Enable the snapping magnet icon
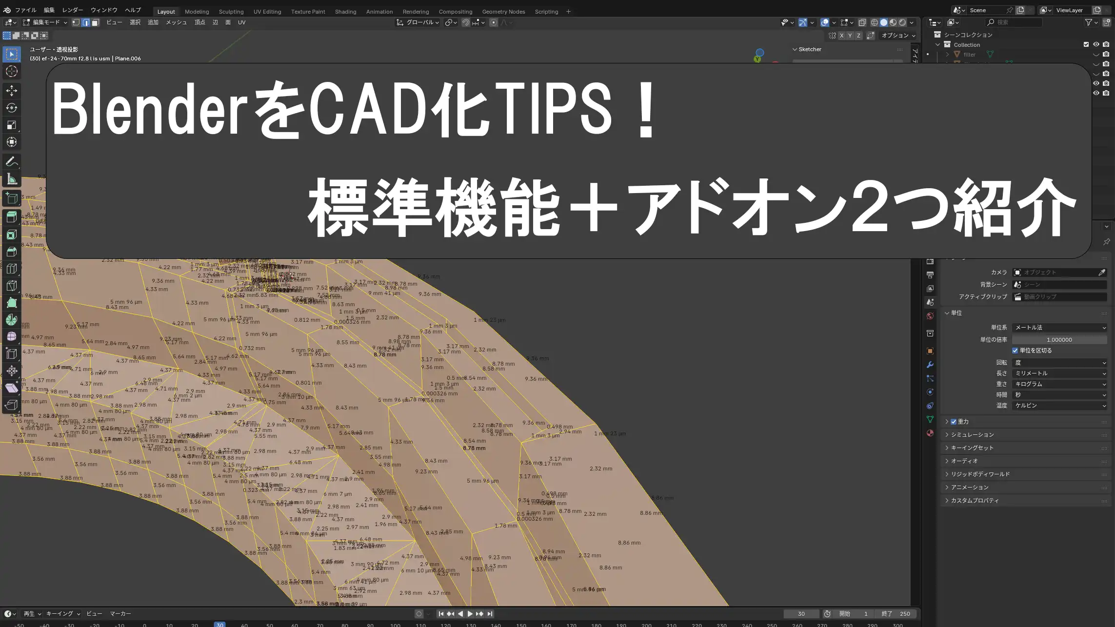Viewport: 1115px width, 627px height. tap(465, 22)
